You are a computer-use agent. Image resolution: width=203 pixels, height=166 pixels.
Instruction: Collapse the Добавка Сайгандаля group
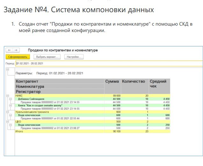[x=11, y=99]
